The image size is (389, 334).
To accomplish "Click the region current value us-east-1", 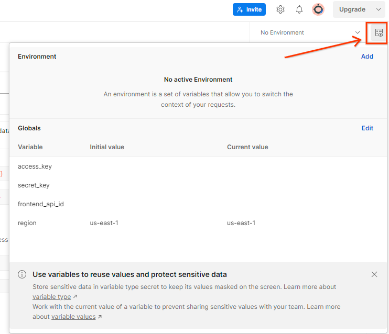I will tap(241, 223).
